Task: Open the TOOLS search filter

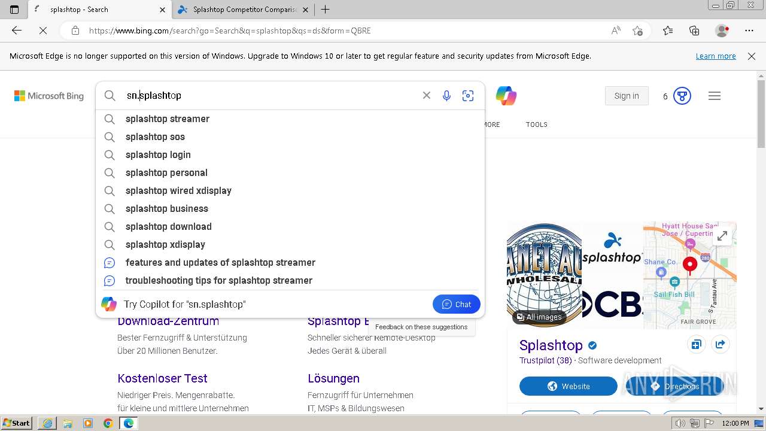Action: coord(537,125)
